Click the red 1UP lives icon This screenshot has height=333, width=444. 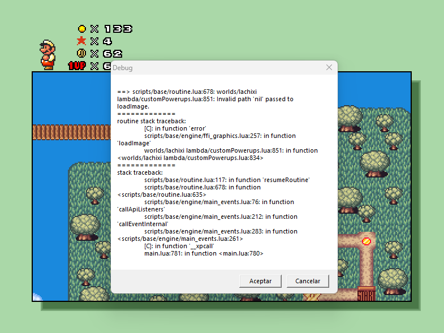[77, 66]
